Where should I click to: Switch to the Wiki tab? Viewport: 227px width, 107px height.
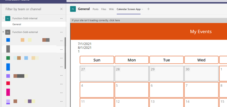(111, 9)
